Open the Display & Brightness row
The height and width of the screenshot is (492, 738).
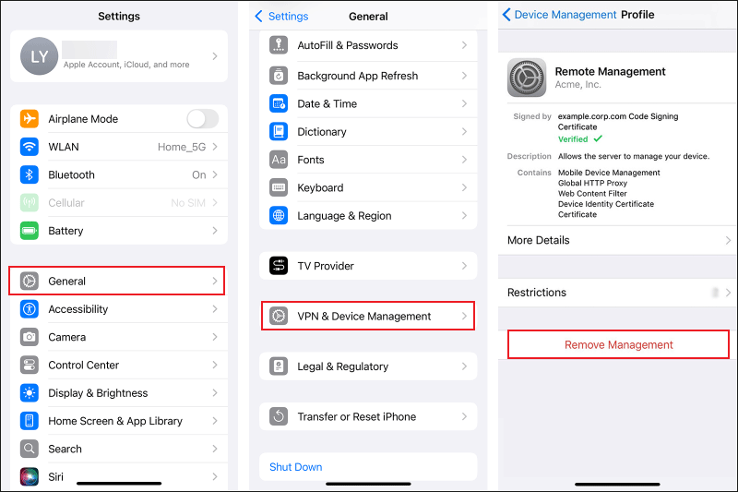(119, 392)
